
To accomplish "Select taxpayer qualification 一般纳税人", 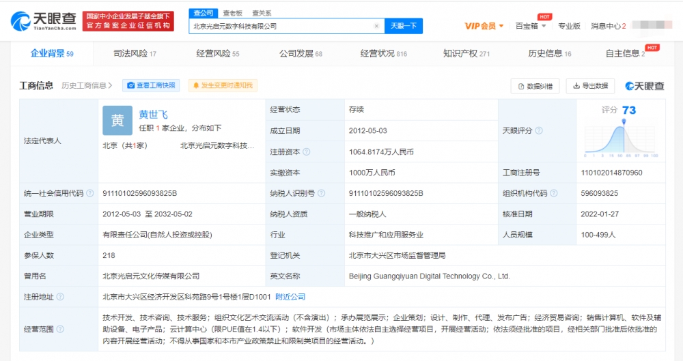I will tap(367, 214).
